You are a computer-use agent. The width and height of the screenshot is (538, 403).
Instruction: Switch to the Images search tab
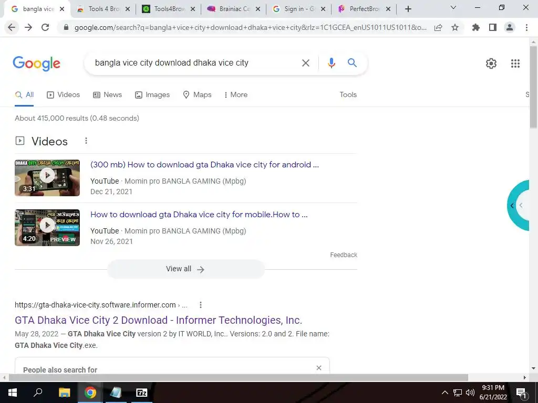pyautogui.click(x=152, y=95)
